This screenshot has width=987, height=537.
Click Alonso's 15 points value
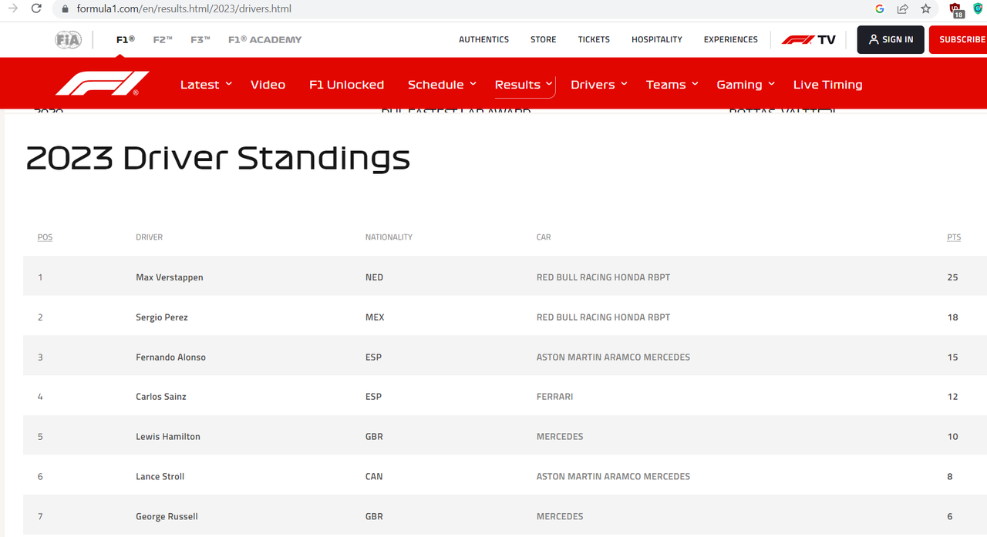click(952, 357)
